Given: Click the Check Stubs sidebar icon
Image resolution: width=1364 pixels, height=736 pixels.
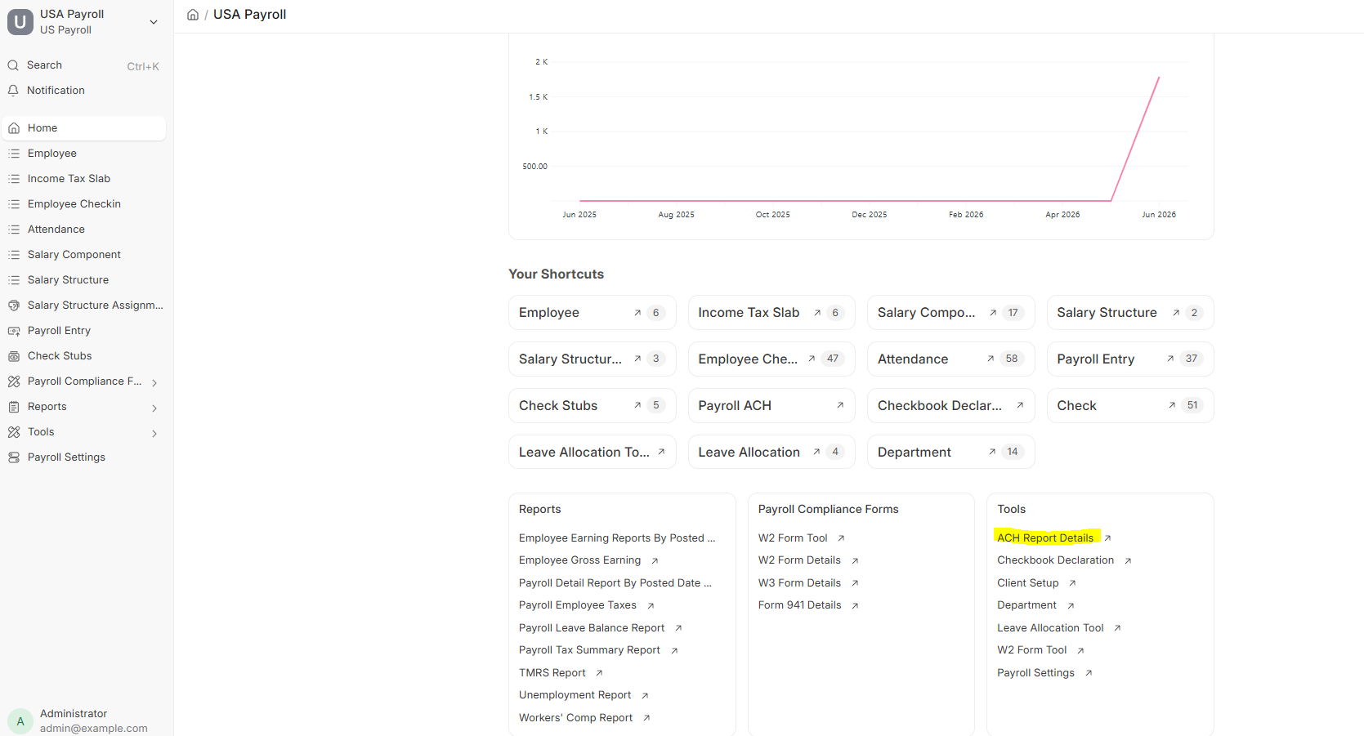Looking at the screenshot, I should click(14, 356).
